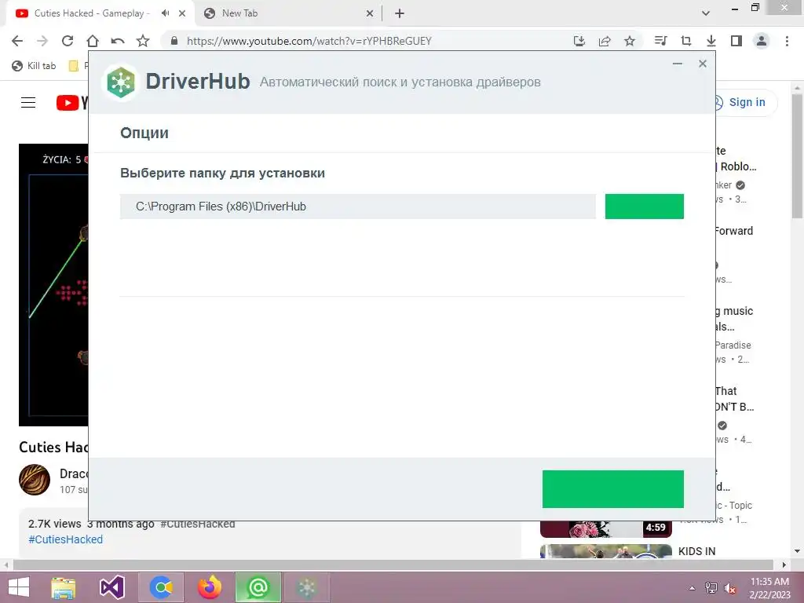
Task: Open File Explorer from taskbar
Action: [x=64, y=587]
